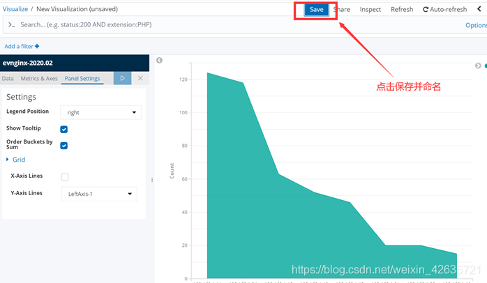
Task: Open the Inspect panel
Action: click(370, 10)
